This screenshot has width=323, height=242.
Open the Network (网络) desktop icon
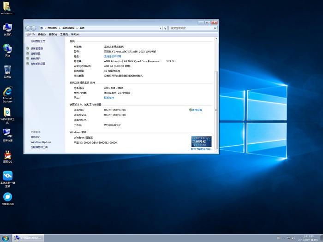7,50
